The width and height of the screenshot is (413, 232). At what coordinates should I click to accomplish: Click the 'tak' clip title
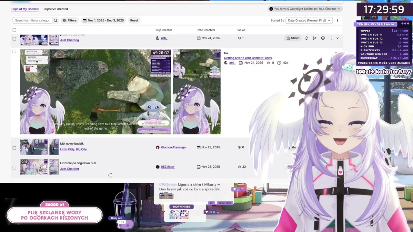tap(226, 53)
